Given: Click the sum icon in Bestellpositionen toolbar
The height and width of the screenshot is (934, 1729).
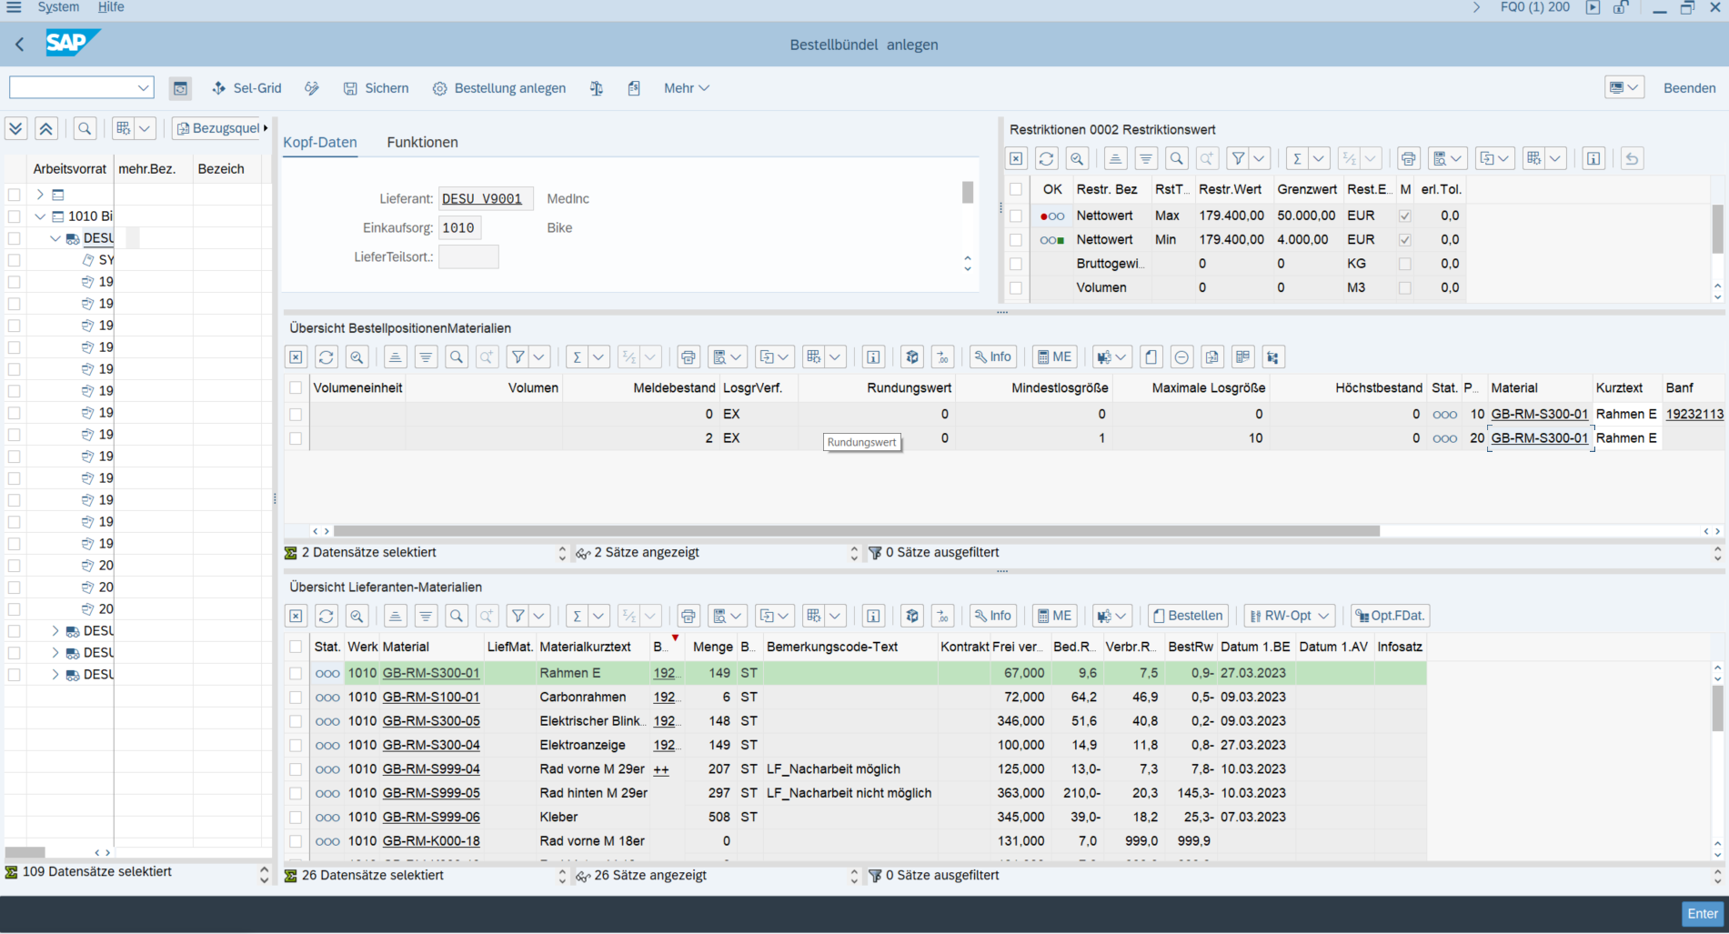Looking at the screenshot, I should 577,357.
